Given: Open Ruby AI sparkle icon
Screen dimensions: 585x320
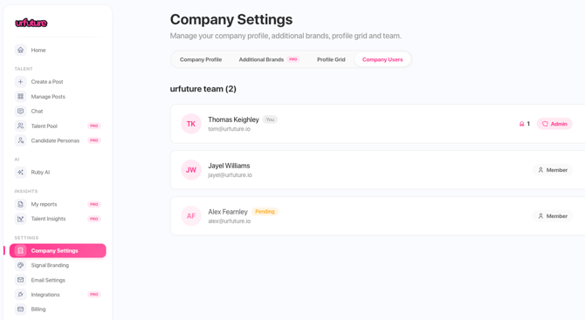Looking at the screenshot, I should [x=21, y=172].
